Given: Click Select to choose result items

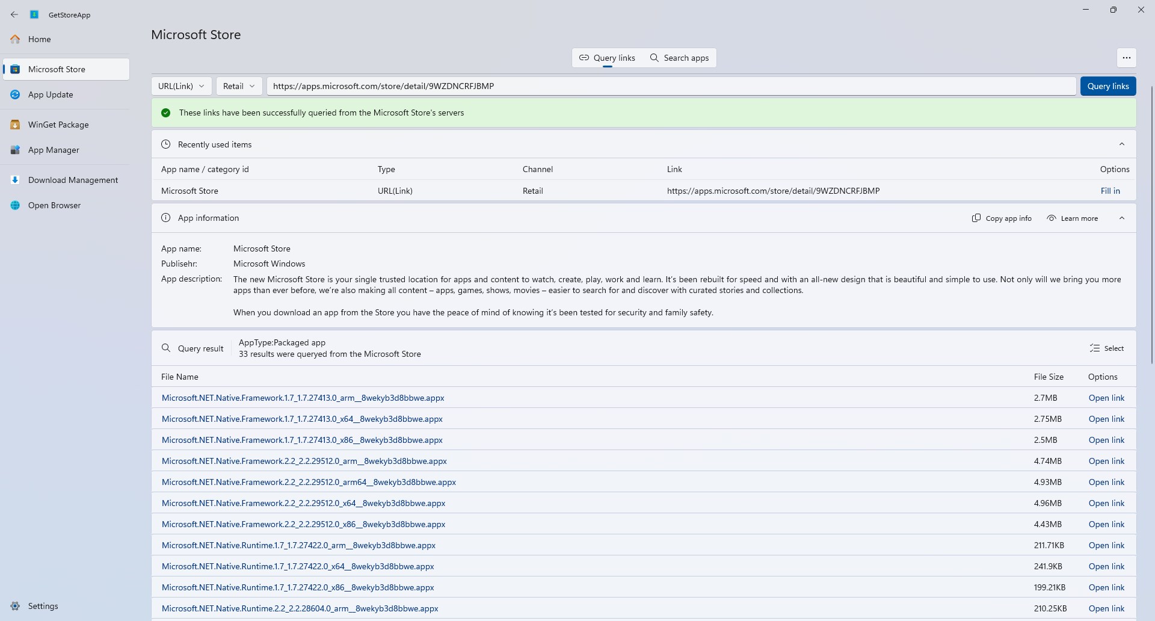Looking at the screenshot, I should click(x=1107, y=348).
